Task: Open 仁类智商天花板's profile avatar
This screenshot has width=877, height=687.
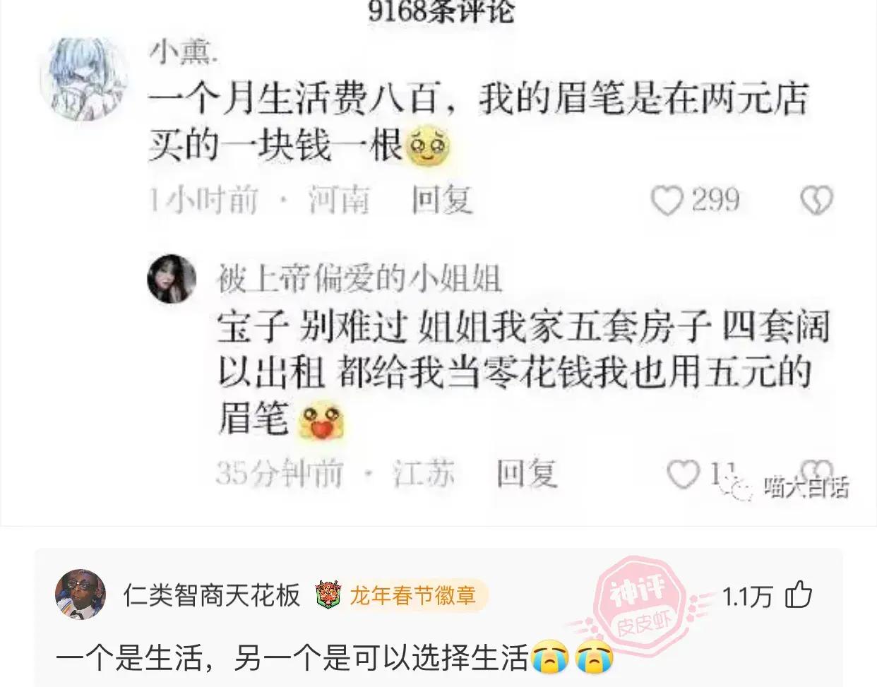Action: tap(80, 595)
